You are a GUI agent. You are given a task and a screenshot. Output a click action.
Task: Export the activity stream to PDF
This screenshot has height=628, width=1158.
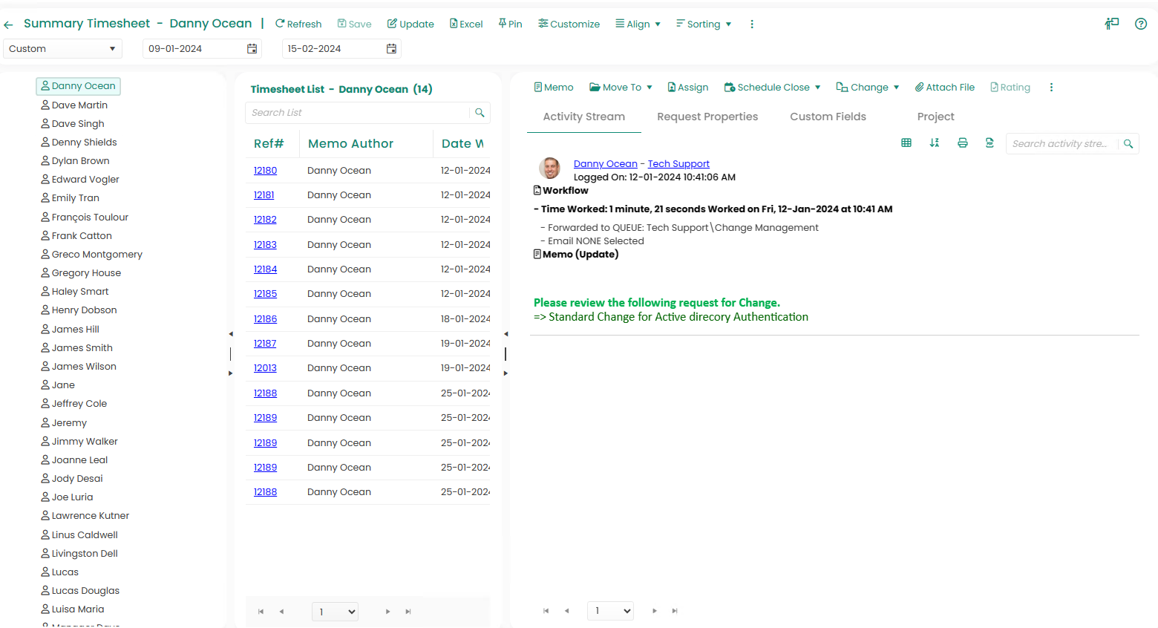point(989,143)
